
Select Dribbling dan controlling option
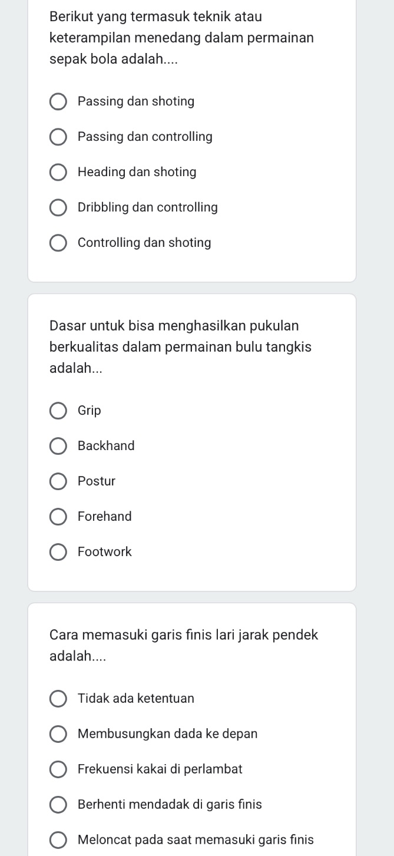point(58,207)
